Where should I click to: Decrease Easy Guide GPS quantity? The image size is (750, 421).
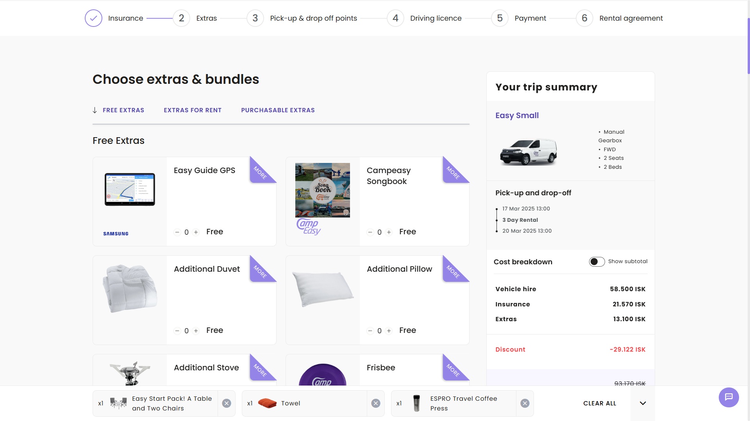click(177, 232)
